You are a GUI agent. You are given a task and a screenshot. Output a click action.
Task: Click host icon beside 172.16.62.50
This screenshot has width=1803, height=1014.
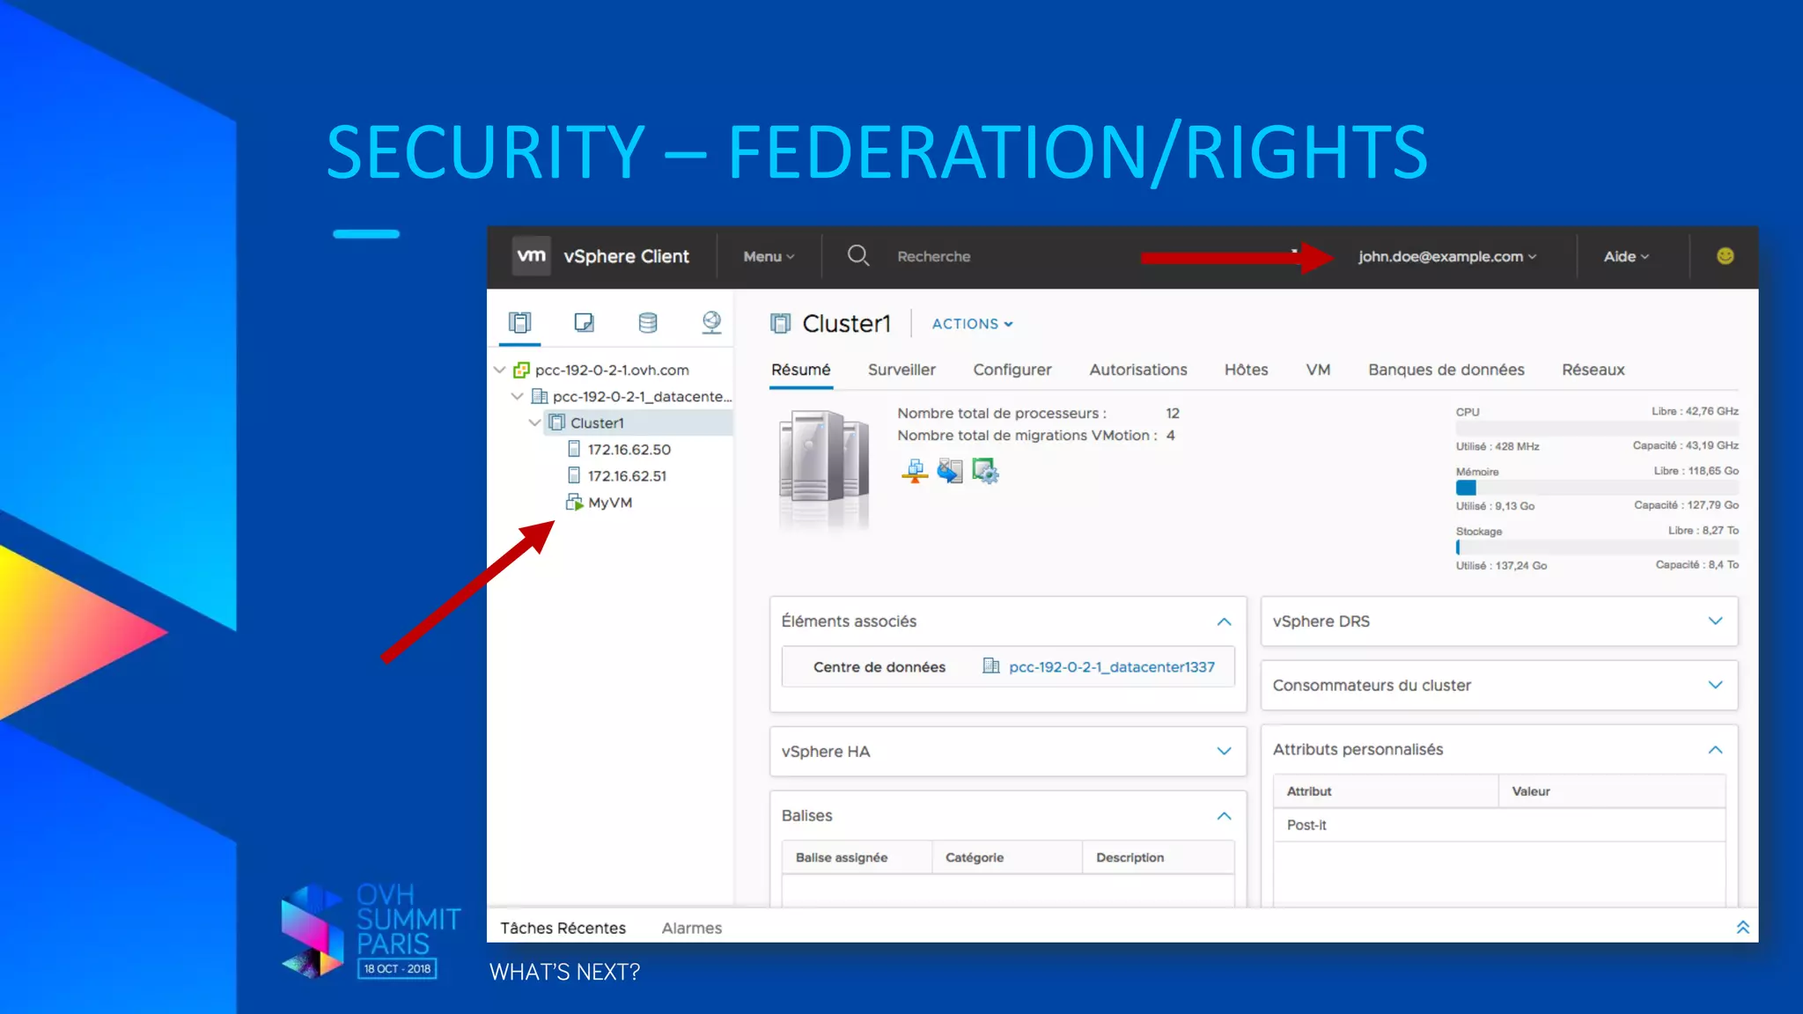[x=574, y=449]
